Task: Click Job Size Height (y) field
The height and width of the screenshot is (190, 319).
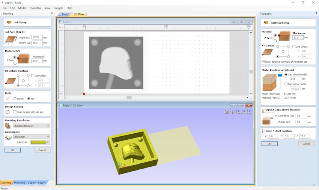Action: point(37,43)
